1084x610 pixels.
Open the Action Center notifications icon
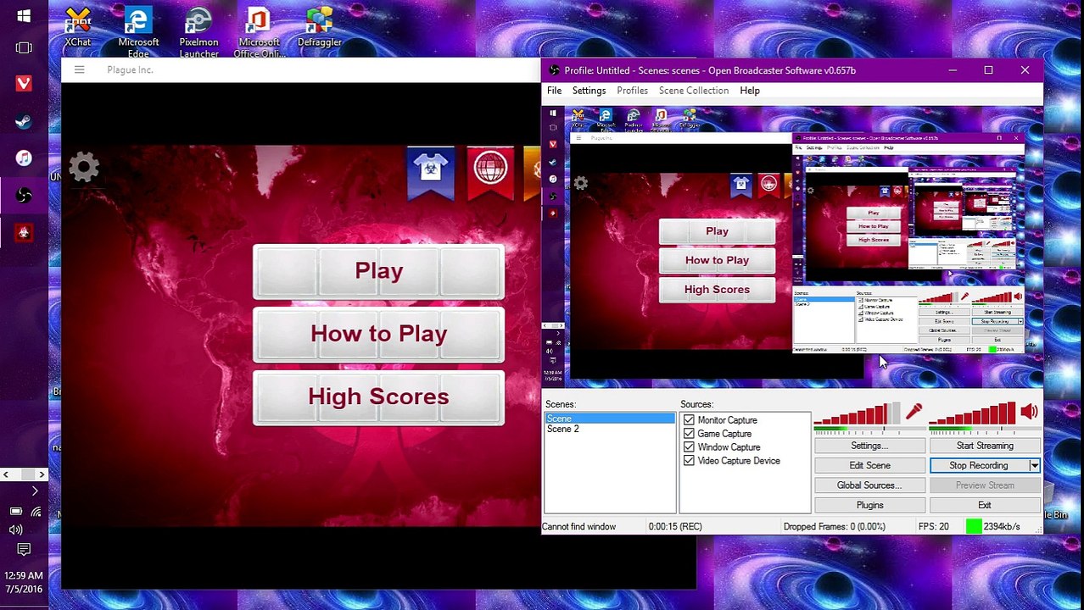(x=24, y=550)
